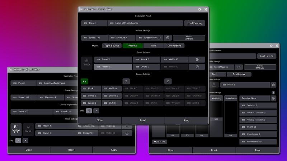The width and height of the screenshot is (287, 161).
Task: Click Reset in FlyoutMAker
Action: pyautogui.click(x=71, y=150)
